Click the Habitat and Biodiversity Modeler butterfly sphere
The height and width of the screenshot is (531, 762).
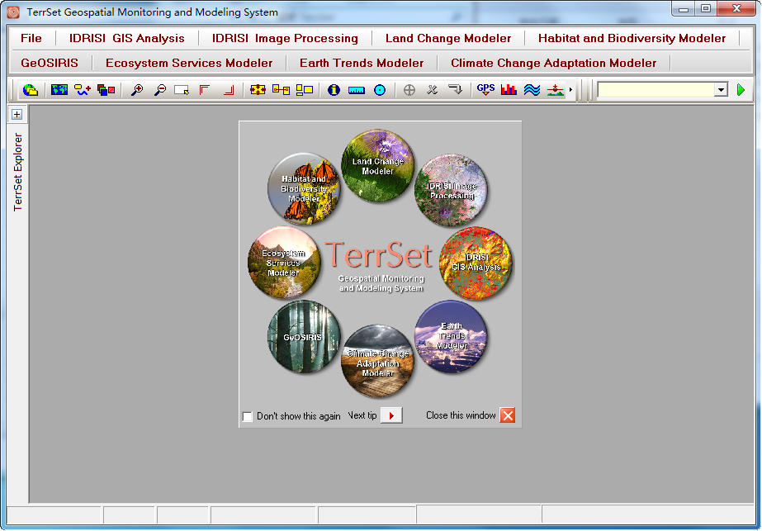pos(304,189)
